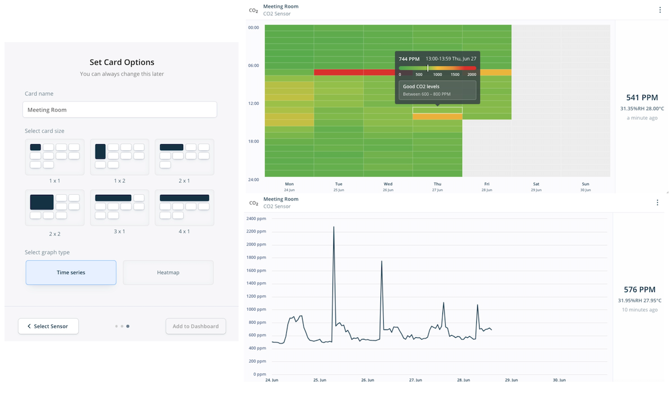Select Heatmap graph type
The width and height of the screenshot is (669, 397).
pos(168,273)
